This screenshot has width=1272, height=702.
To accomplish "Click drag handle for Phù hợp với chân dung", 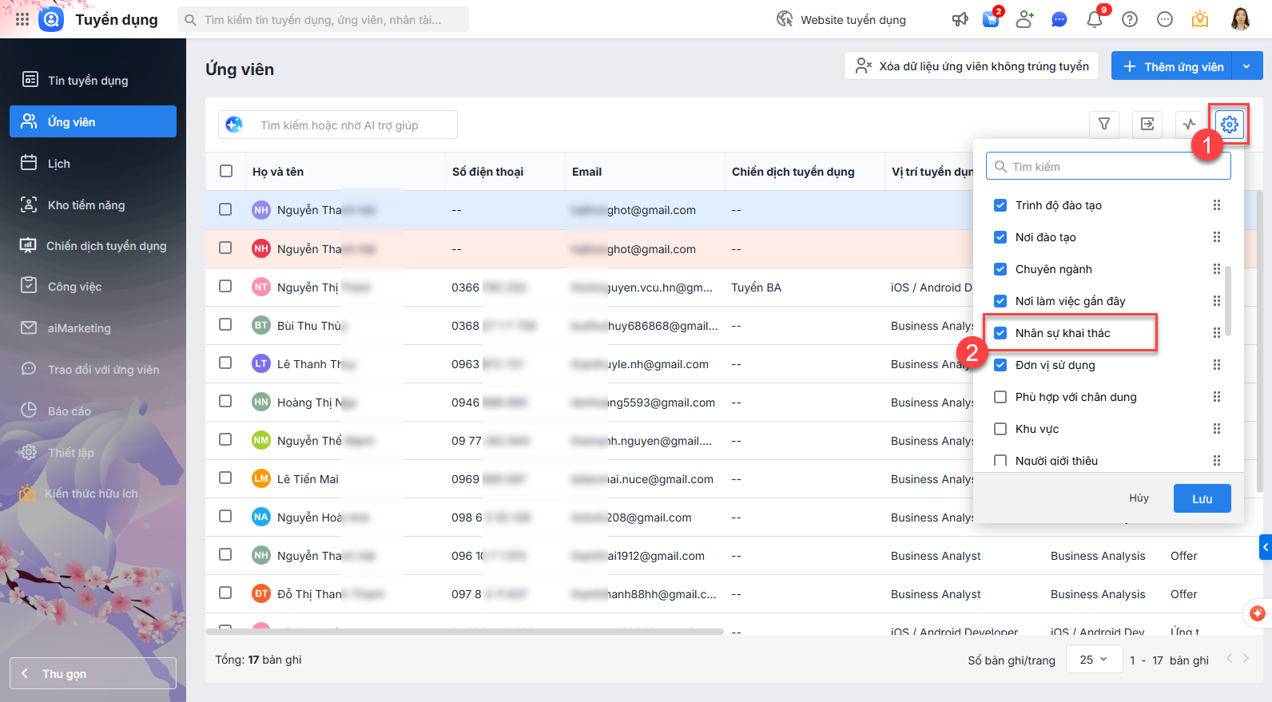I will (x=1217, y=397).
